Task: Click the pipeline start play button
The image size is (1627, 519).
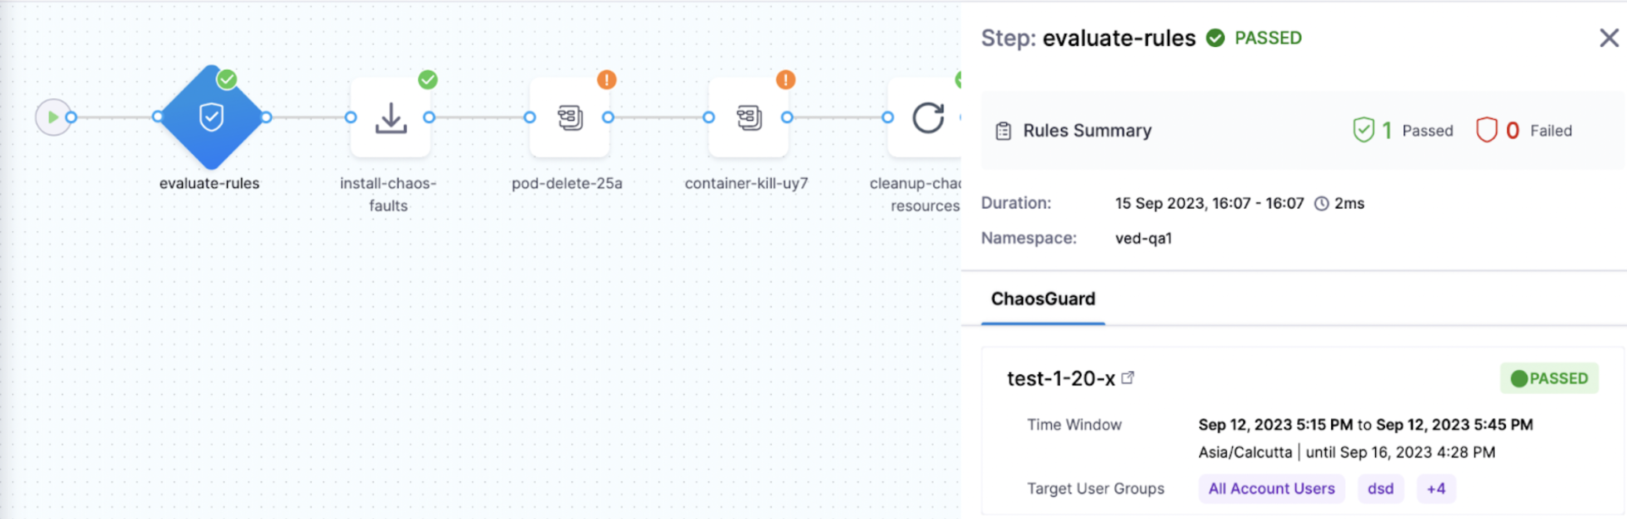Action: tap(53, 117)
